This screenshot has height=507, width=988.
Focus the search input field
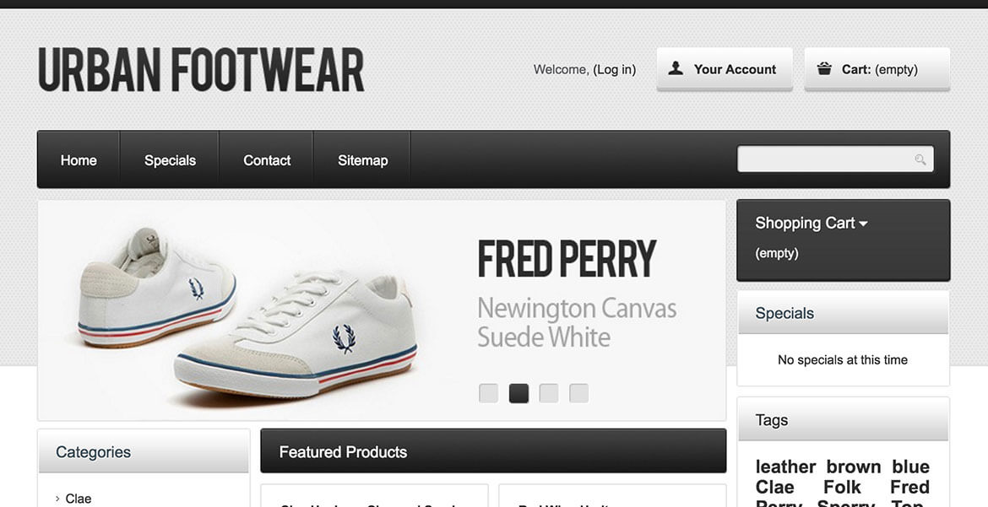click(825, 159)
